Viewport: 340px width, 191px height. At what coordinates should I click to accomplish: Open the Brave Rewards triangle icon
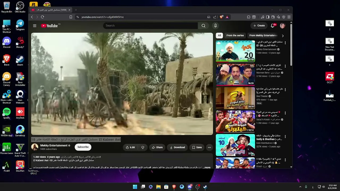(227, 17)
